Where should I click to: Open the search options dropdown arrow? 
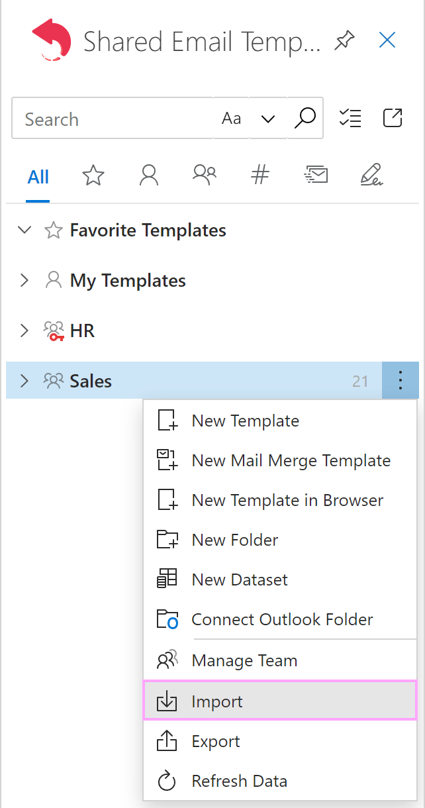click(x=267, y=118)
